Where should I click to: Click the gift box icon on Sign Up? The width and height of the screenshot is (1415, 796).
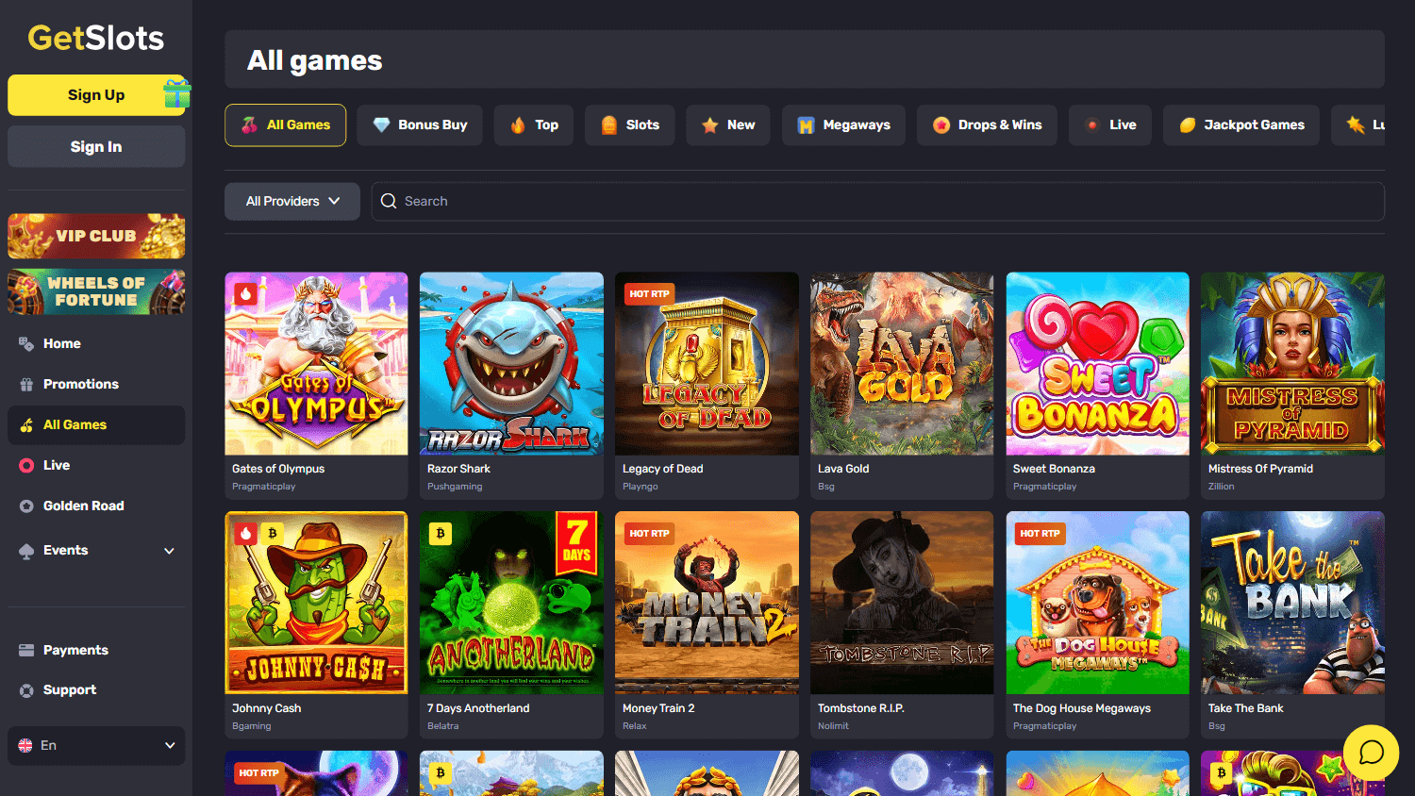point(176,92)
